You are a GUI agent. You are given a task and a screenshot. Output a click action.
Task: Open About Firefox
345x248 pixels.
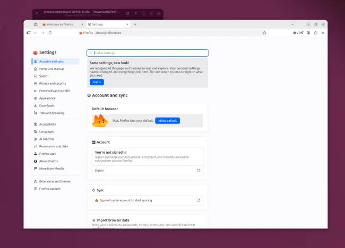click(x=55, y=161)
